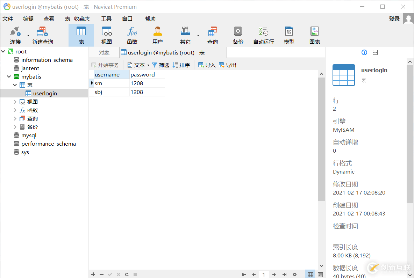
Task: Click the 导入 import button
Action: coord(207,65)
